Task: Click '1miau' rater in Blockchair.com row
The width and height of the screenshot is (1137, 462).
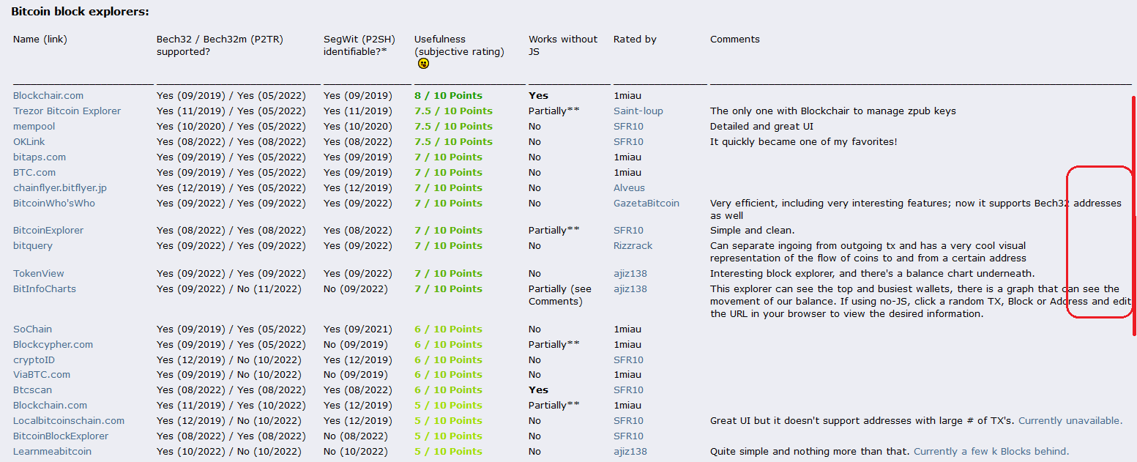Action: click(627, 95)
